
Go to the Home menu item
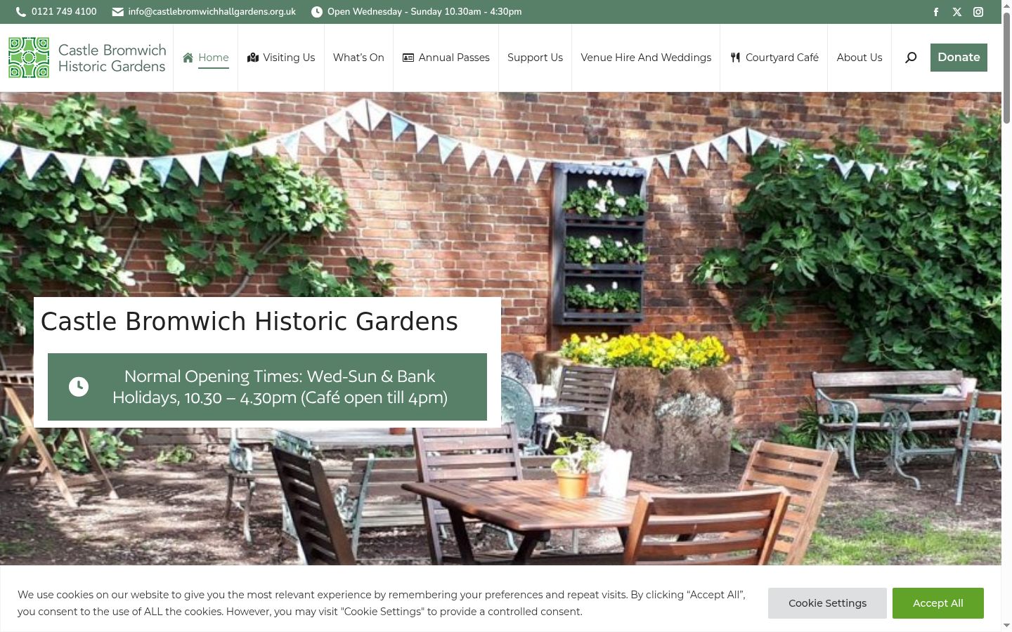pyautogui.click(x=206, y=58)
